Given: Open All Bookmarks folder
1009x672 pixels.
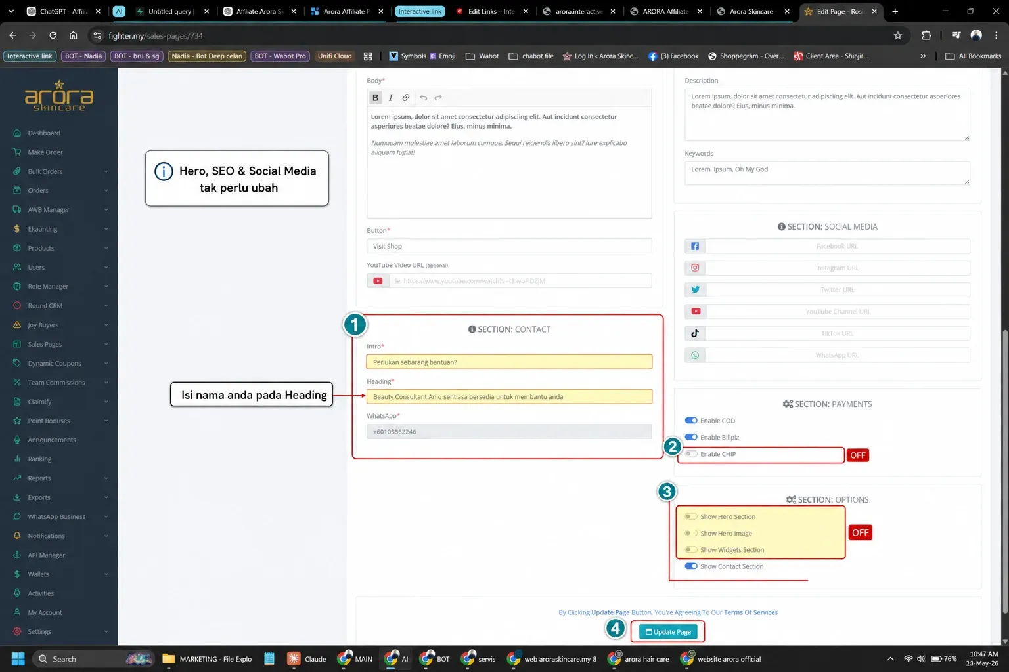Looking at the screenshot, I should [973, 56].
